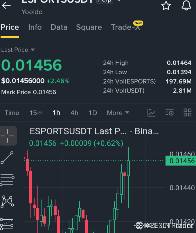Click the 24h Vol(ESPORTS) value 197.69M
Viewport: 196px width, 233px height.
pyautogui.click(x=179, y=81)
